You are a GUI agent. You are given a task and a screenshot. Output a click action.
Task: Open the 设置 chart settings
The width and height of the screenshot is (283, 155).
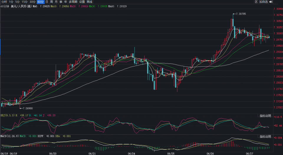pyautogui.click(x=82, y=2)
